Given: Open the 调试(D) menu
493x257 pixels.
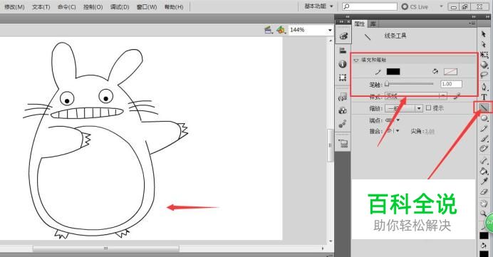Looking at the screenshot, I should [x=120, y=6].
